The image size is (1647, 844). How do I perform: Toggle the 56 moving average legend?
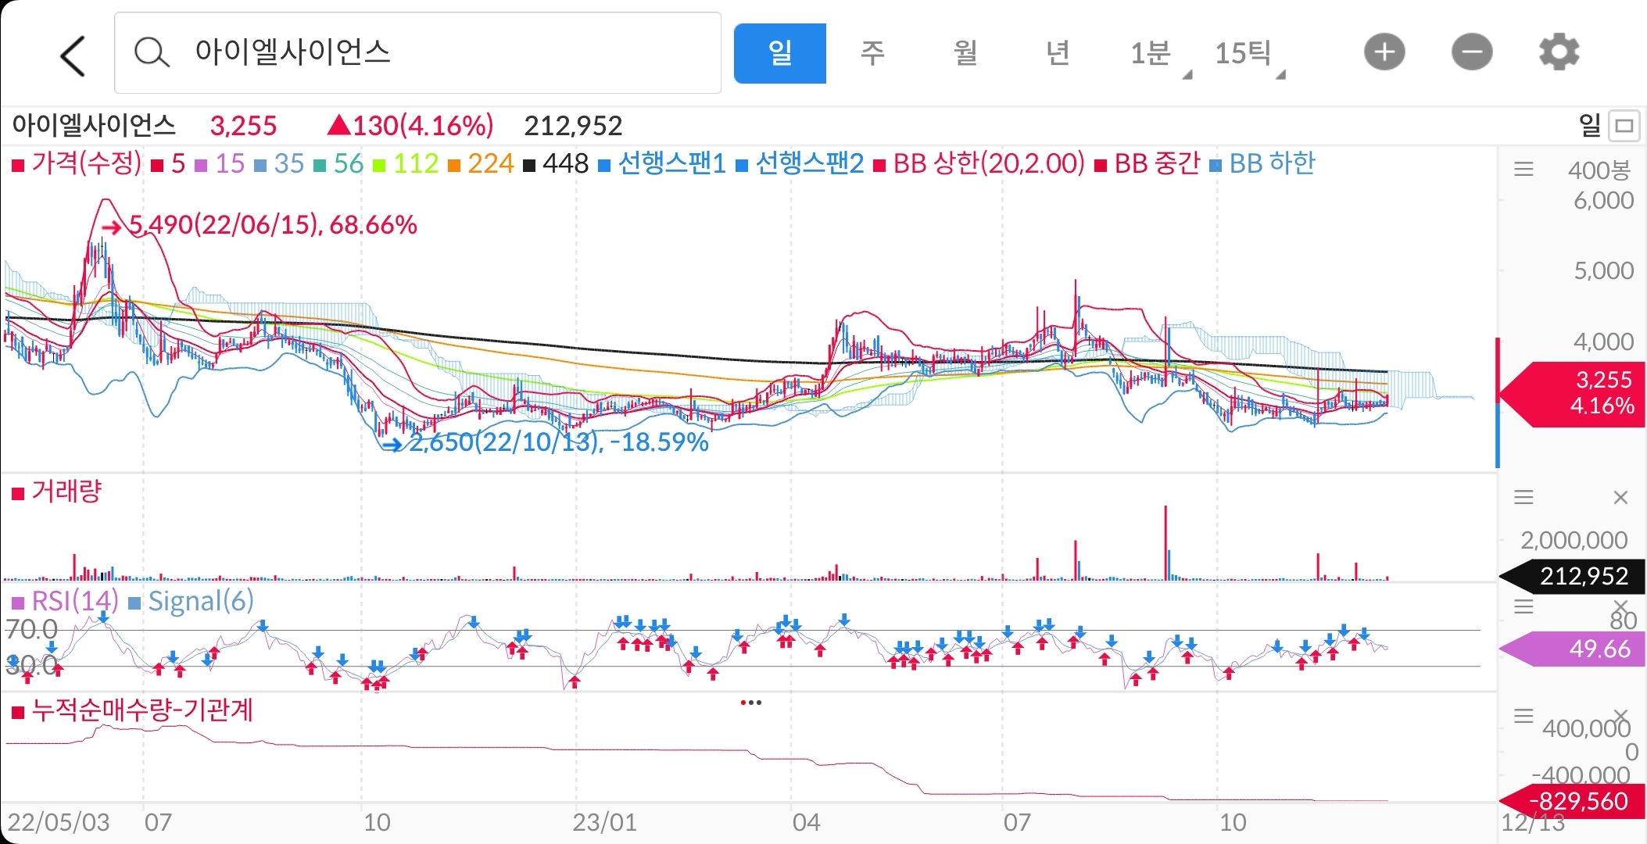pos(339,163)
